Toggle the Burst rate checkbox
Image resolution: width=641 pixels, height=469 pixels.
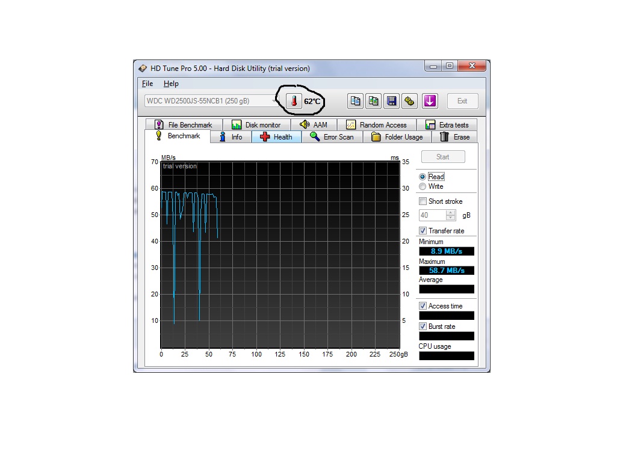tap(423, 326)
